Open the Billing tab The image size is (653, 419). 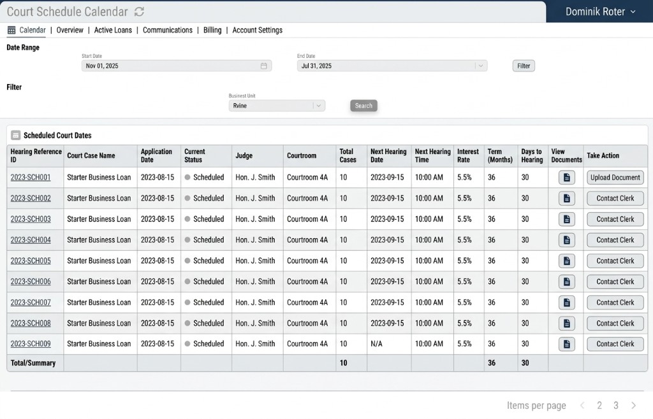point(212,30)
